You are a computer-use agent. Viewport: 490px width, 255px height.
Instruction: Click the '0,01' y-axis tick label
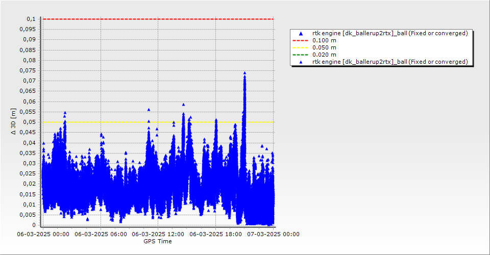coord(30,205)
